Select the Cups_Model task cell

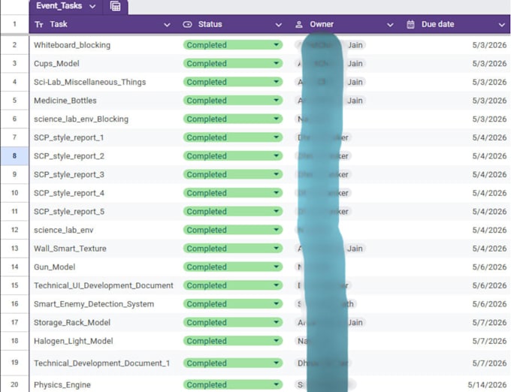point(104,64)
